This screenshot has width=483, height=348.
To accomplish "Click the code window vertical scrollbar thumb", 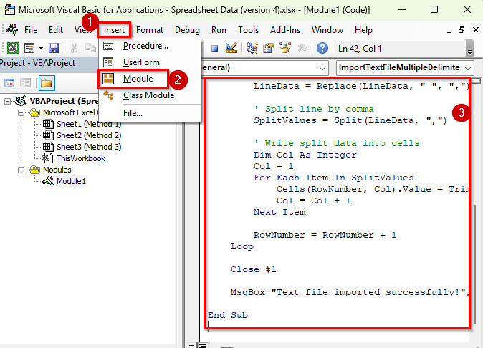I will pyautogui.click(x=476, y=264).
